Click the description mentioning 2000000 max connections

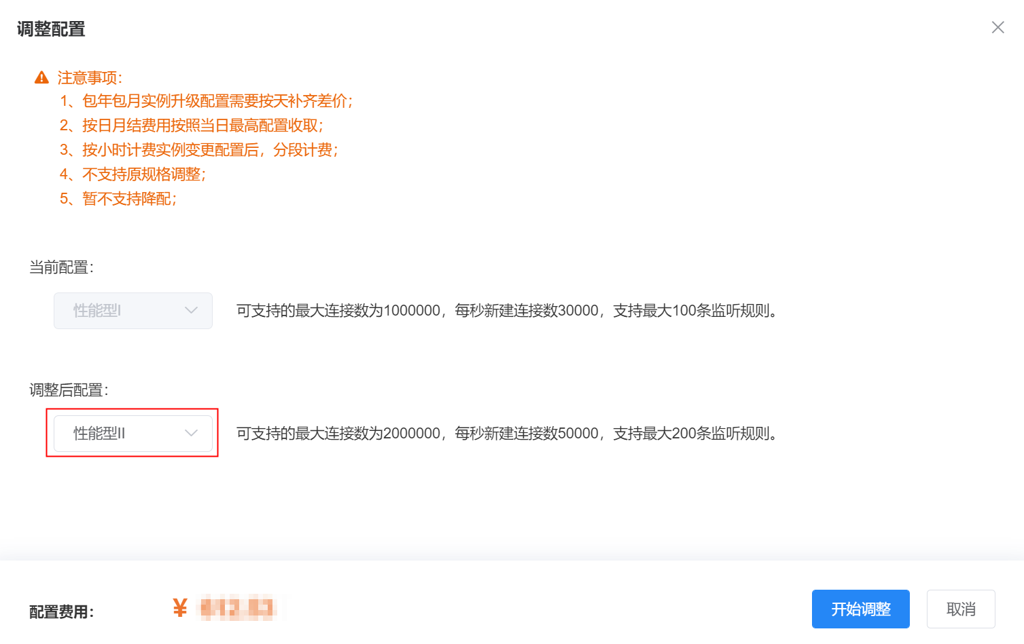coord(507,433)
